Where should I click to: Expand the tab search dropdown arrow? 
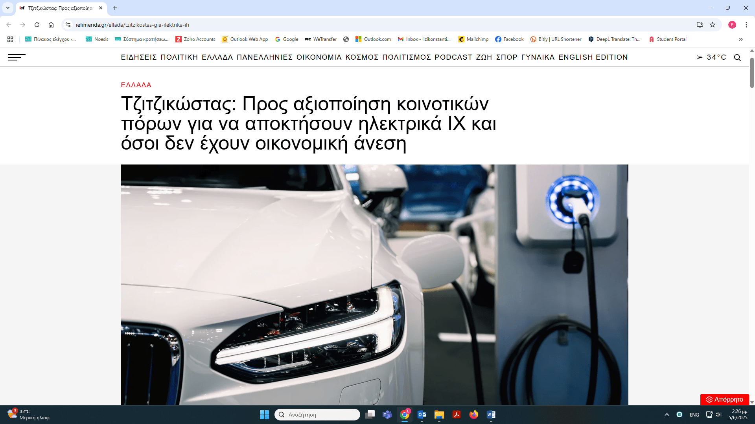[7, 8]
